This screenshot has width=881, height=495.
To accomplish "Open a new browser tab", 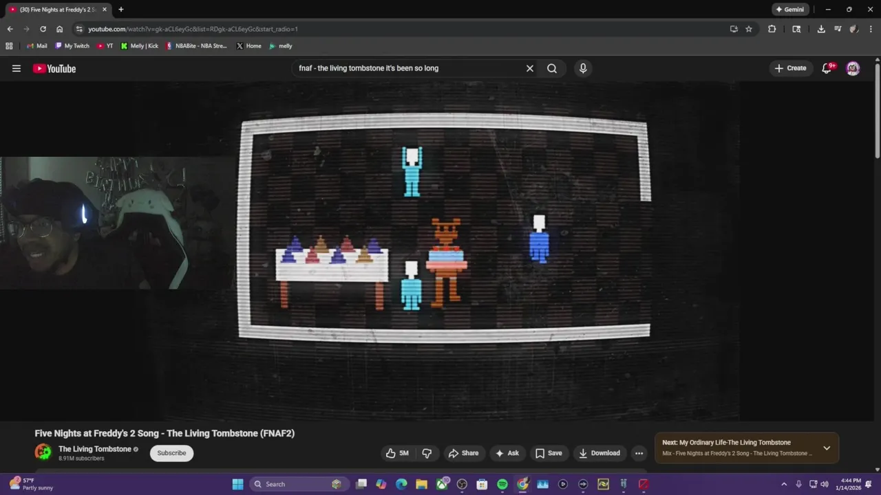I will point(121,10).
